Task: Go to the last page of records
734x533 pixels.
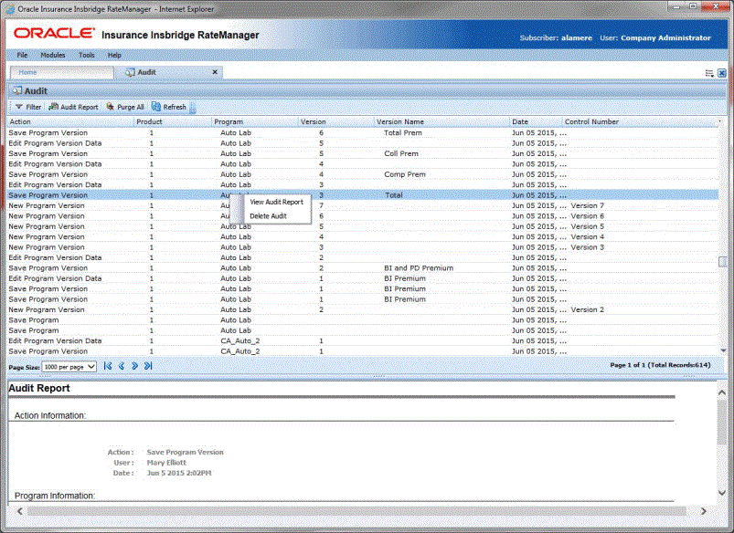Action: (x=148, y=366)
